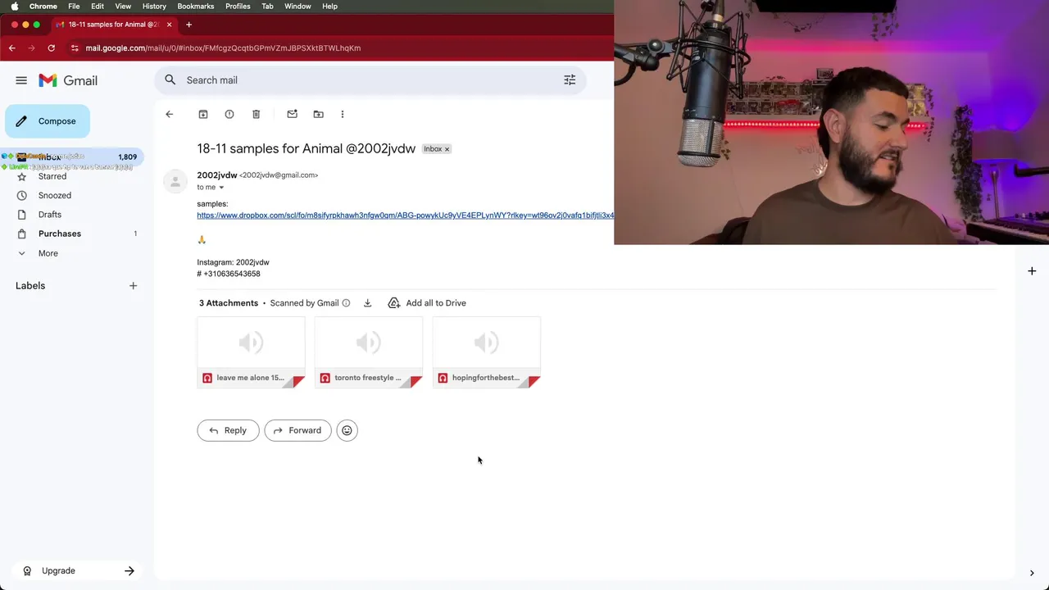Remove Inbox label from conversation
The height and width of the screenshot is (590, 1049).
(447, 149)
